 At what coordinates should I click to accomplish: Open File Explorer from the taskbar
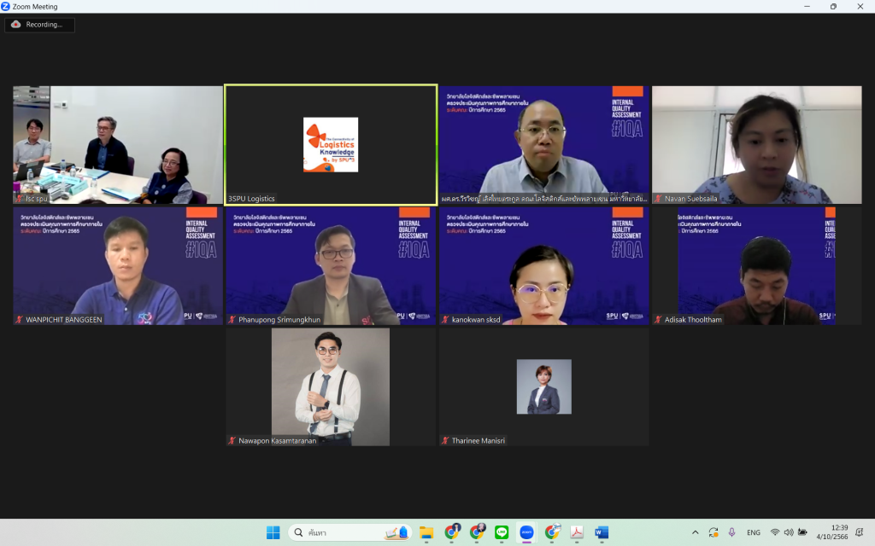pyautogui.click(x=426, y=532)
